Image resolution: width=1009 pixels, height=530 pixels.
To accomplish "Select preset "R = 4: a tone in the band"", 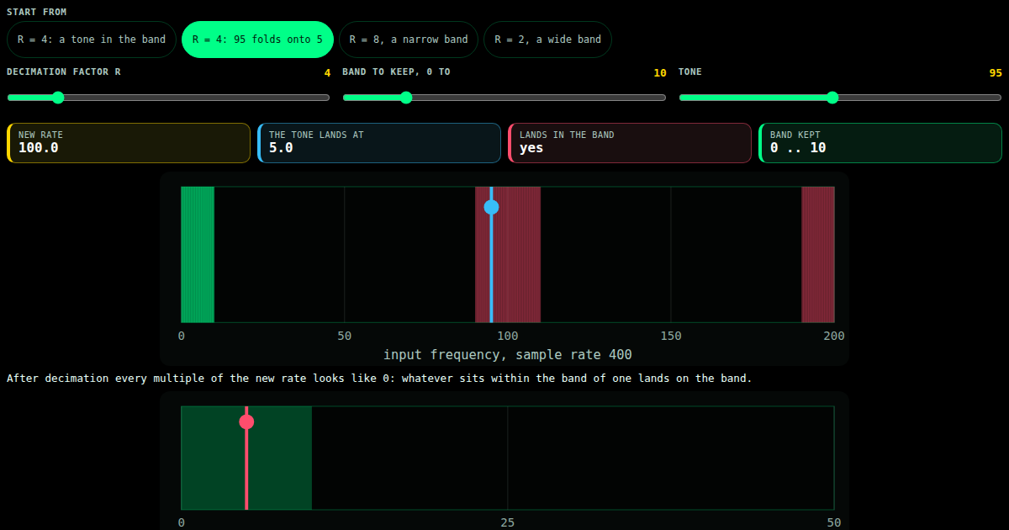I will click(92, 40).
